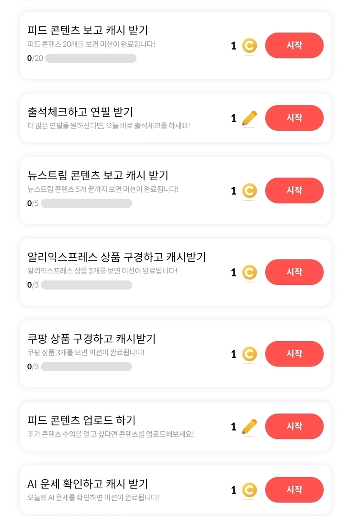This screenshot has width=351, height=516.
Task: Click the coin icon for 쿠팡 상품 mission
Action: pos(249,354)
